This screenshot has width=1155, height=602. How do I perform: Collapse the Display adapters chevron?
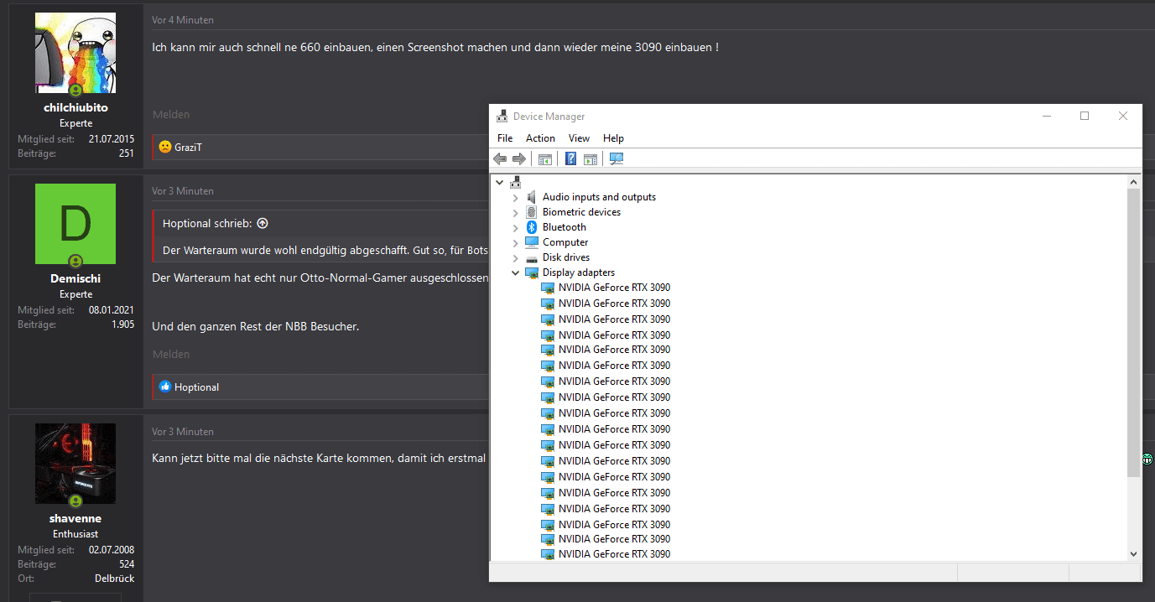coord(516,272)
